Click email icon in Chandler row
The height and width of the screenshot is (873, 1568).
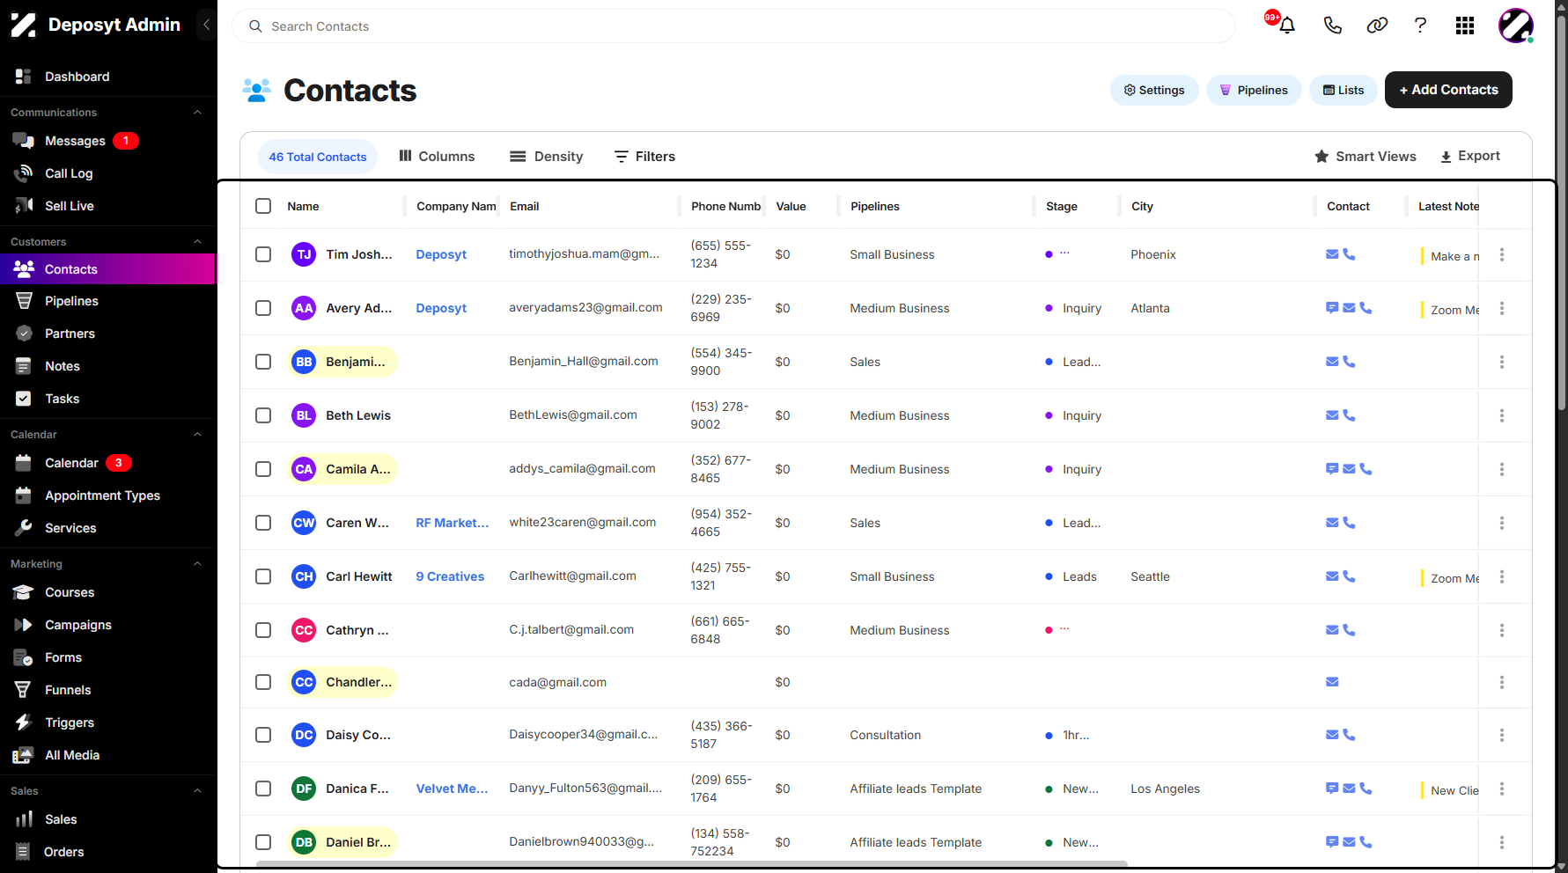(1332, 682)
